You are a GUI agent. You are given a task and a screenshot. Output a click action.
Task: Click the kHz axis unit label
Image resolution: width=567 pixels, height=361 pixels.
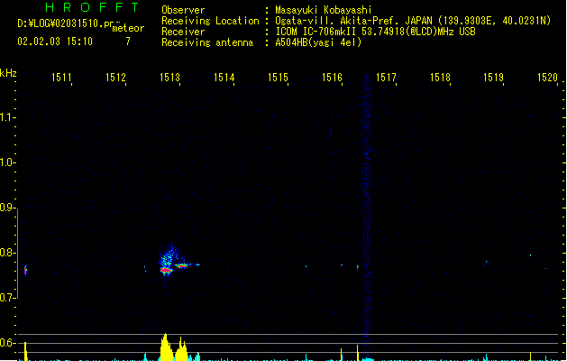(8, 73)
